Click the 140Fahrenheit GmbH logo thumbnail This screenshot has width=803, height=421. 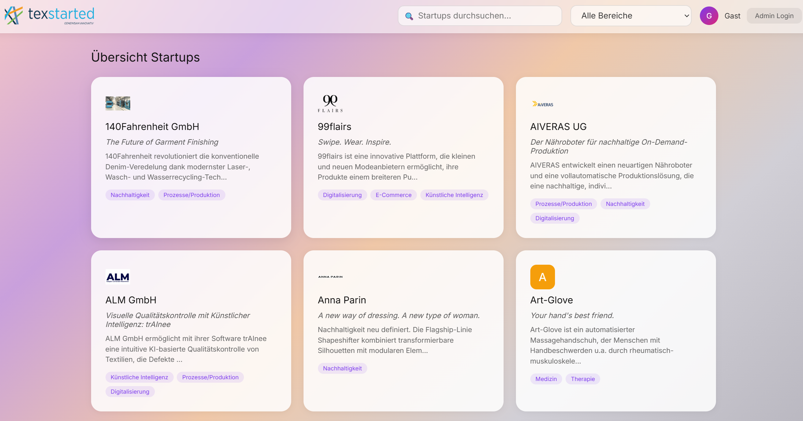pos(118,103)
